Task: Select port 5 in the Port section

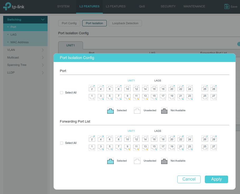Action: point(110,97)
